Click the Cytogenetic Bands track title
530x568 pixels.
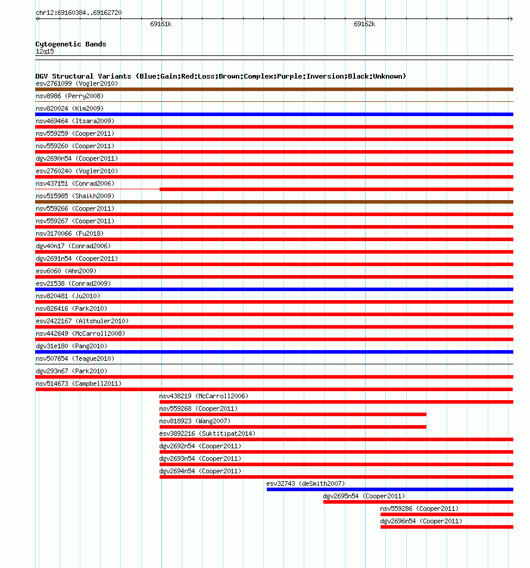coord(71,44)
